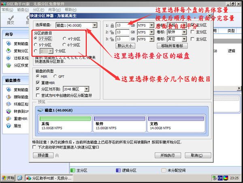
Task: Click the 复制分区 wizard icon
Action: (x=9, y=50)
